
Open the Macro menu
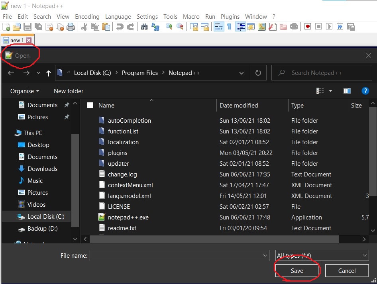pos(191,16)
